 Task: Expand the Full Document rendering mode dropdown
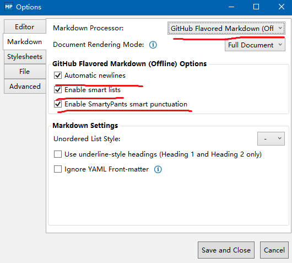point(255,45)
